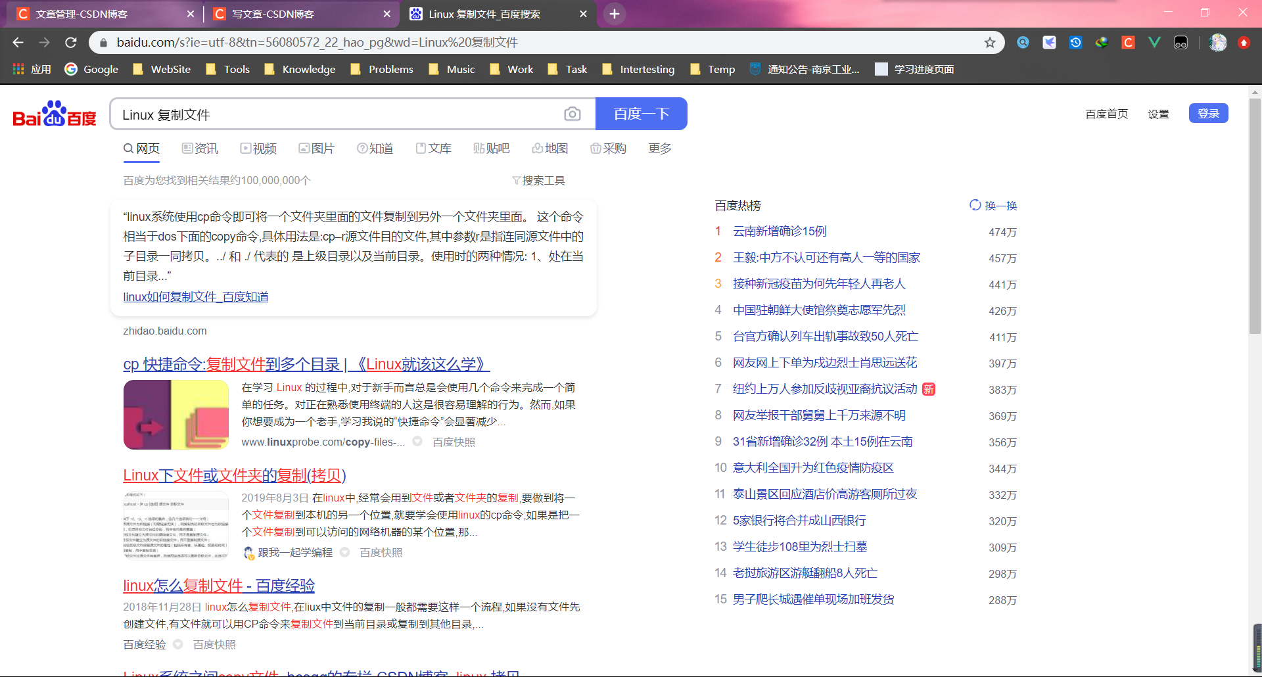Click the linuxprobe result thumbnail image
Viewport: 1262px width, 677px height.
(x=176, y=415)
